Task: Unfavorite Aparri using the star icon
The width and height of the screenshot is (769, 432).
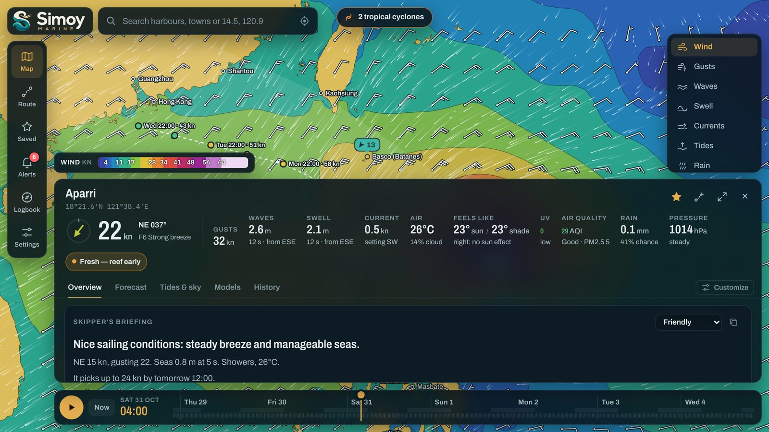Action: click(x=676, y=196)
